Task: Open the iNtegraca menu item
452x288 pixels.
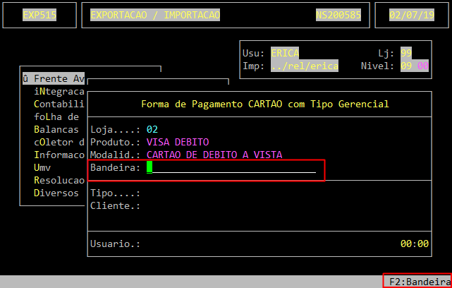Action: pos(59,91)
